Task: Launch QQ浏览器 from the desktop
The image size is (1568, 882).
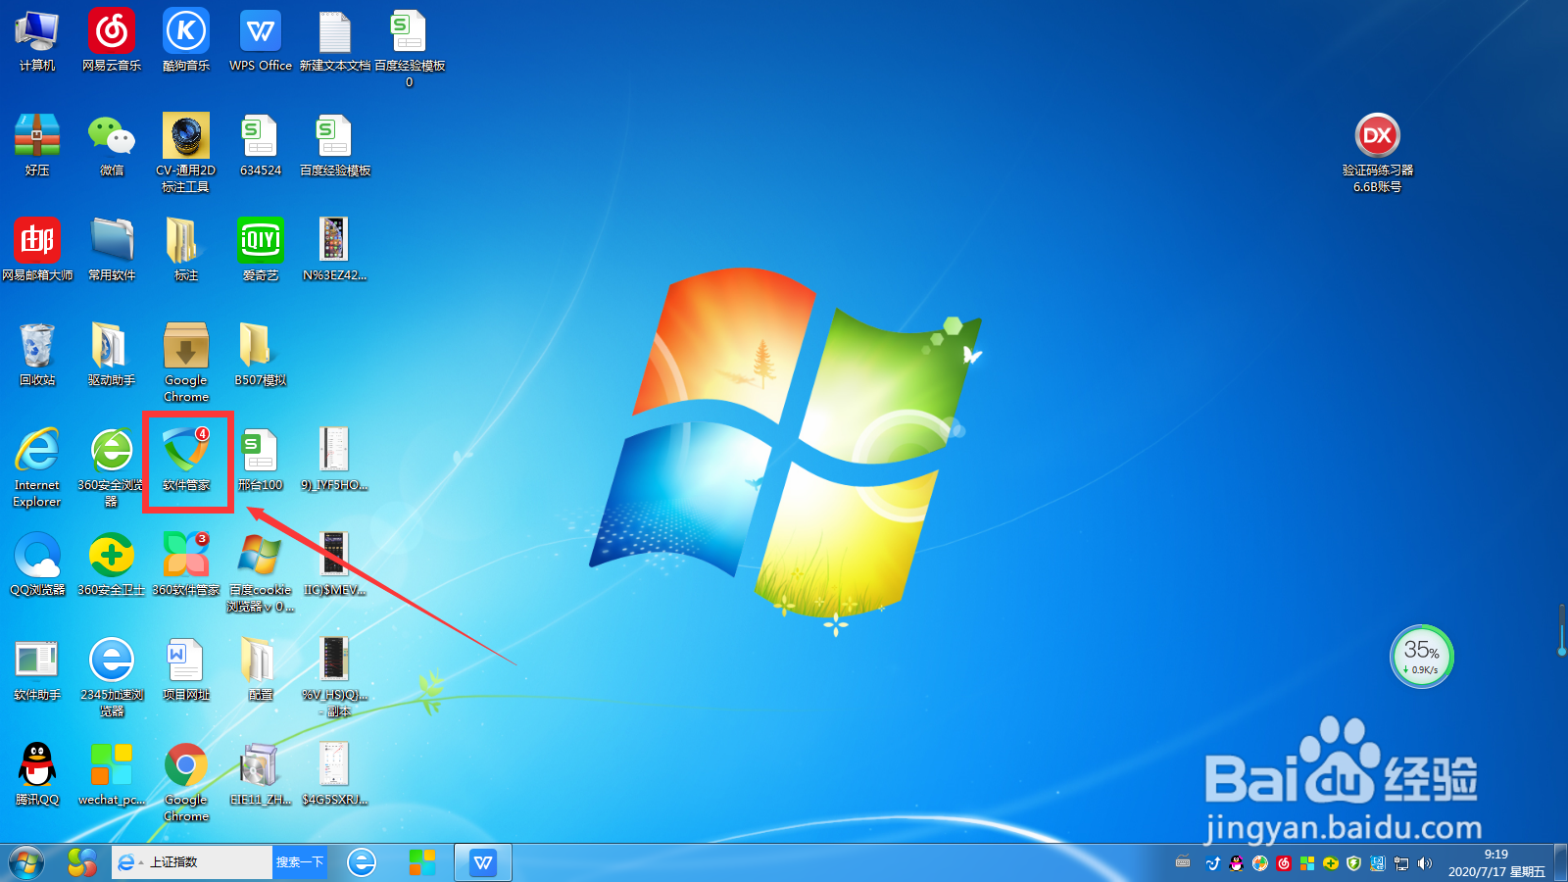Action: pos(37,565)
